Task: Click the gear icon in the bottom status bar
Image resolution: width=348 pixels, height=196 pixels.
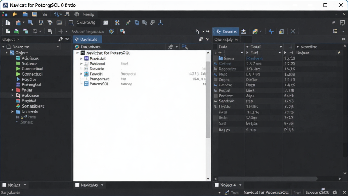Action: click(x=335, y=192)
